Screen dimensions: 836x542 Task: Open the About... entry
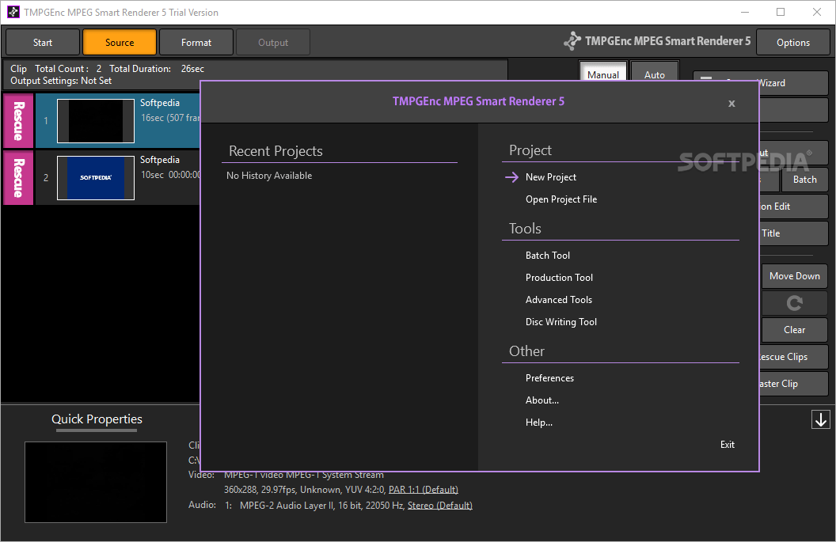[x=542, y=400]
